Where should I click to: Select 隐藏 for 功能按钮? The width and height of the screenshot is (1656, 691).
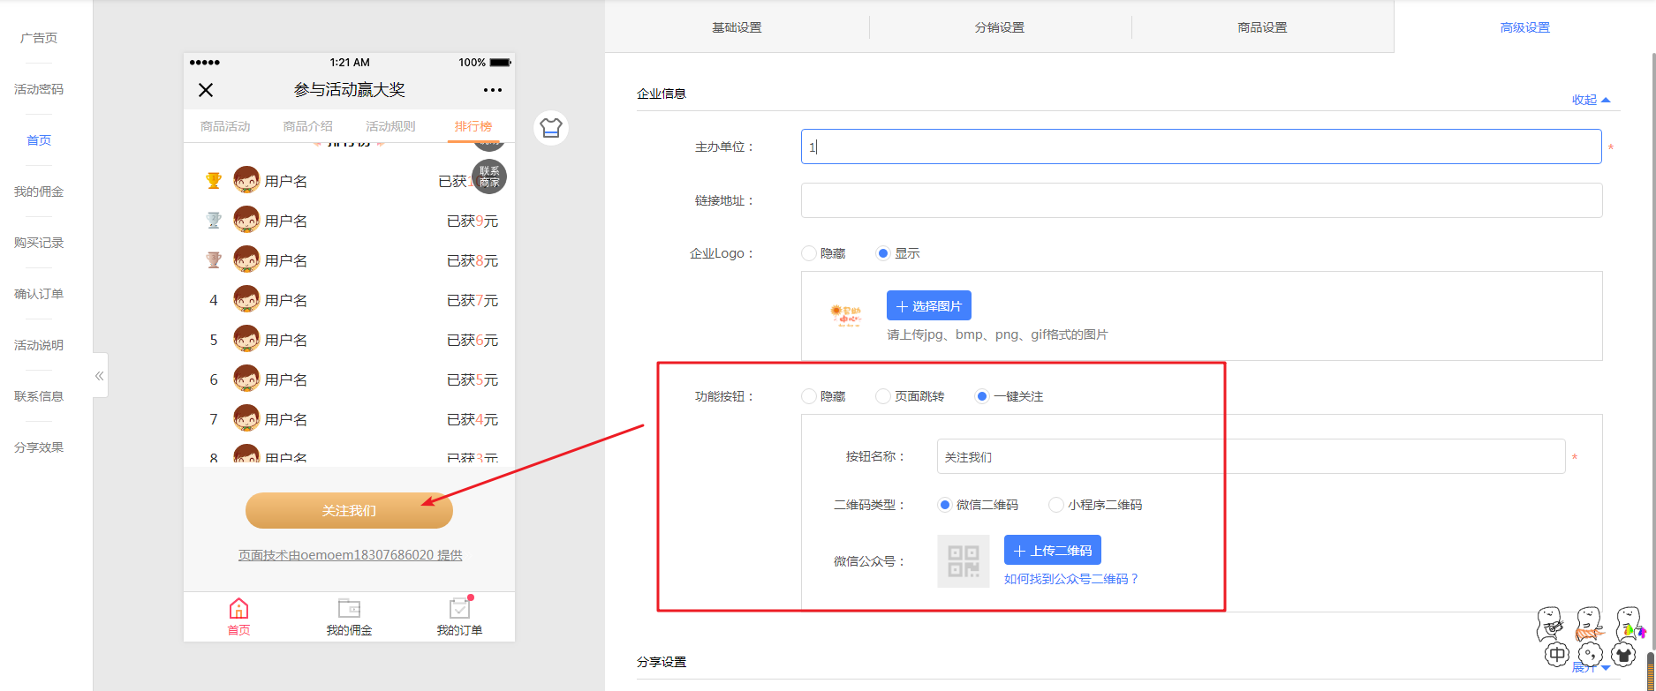808,396
